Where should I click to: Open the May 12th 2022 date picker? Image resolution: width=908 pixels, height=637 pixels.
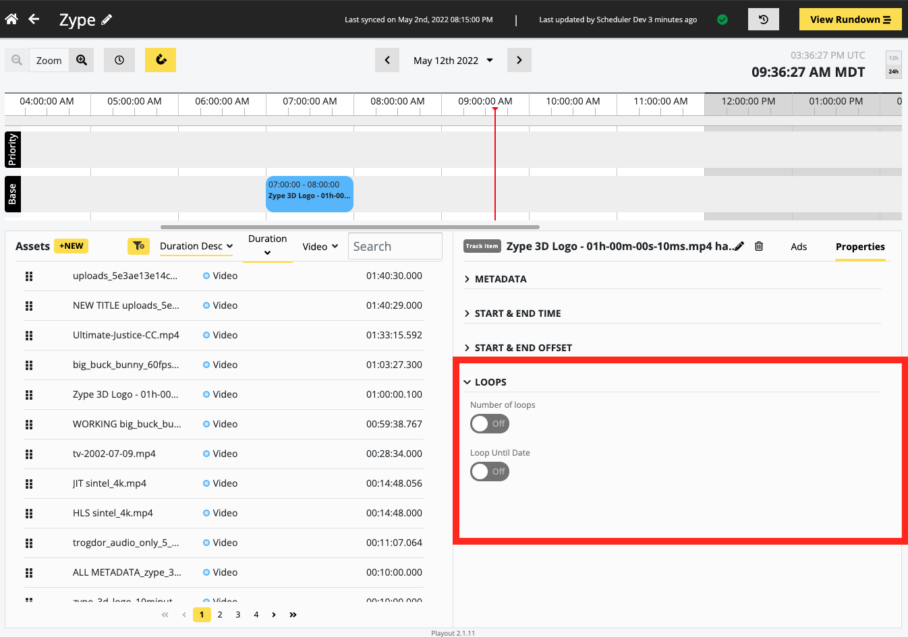453,60
